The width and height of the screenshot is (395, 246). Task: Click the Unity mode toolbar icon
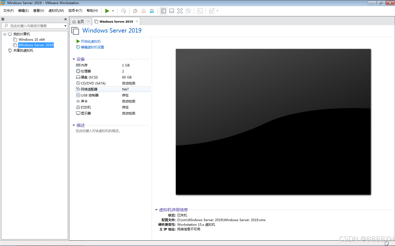188,11
